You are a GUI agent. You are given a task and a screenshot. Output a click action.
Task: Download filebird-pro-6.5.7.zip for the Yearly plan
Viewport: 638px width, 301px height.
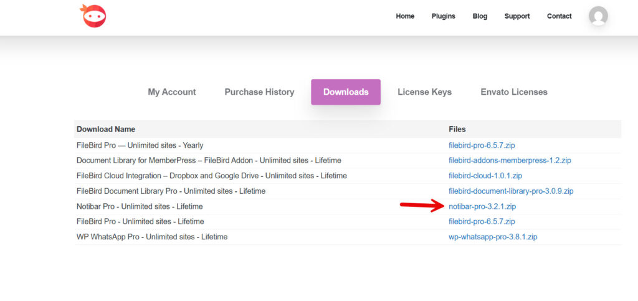(482, 145)
